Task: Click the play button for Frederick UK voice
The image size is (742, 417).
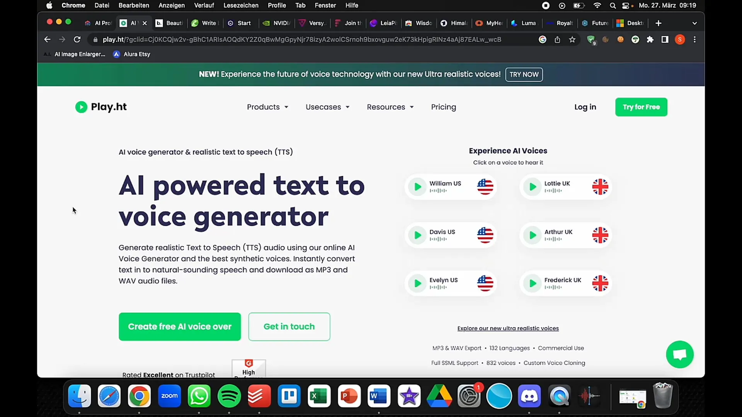Action: point(532,283)
